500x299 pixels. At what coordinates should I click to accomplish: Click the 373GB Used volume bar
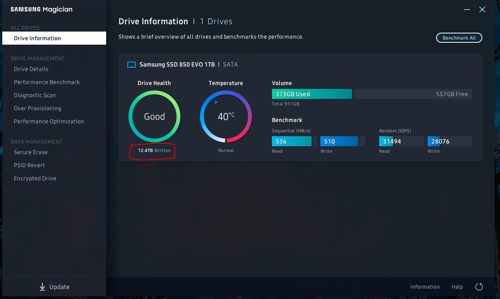click(312, 94)
